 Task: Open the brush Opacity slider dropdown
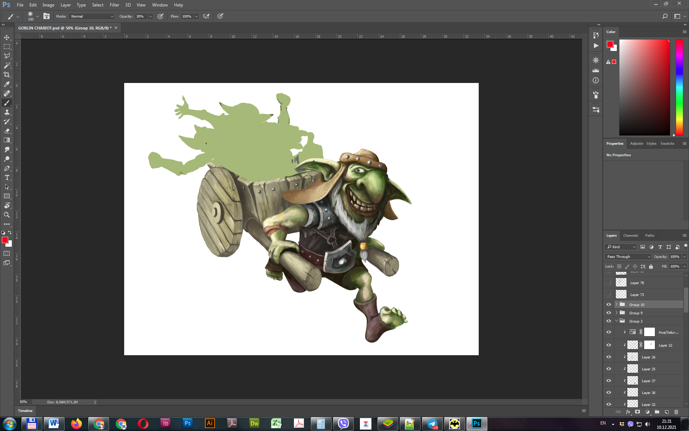150,16
